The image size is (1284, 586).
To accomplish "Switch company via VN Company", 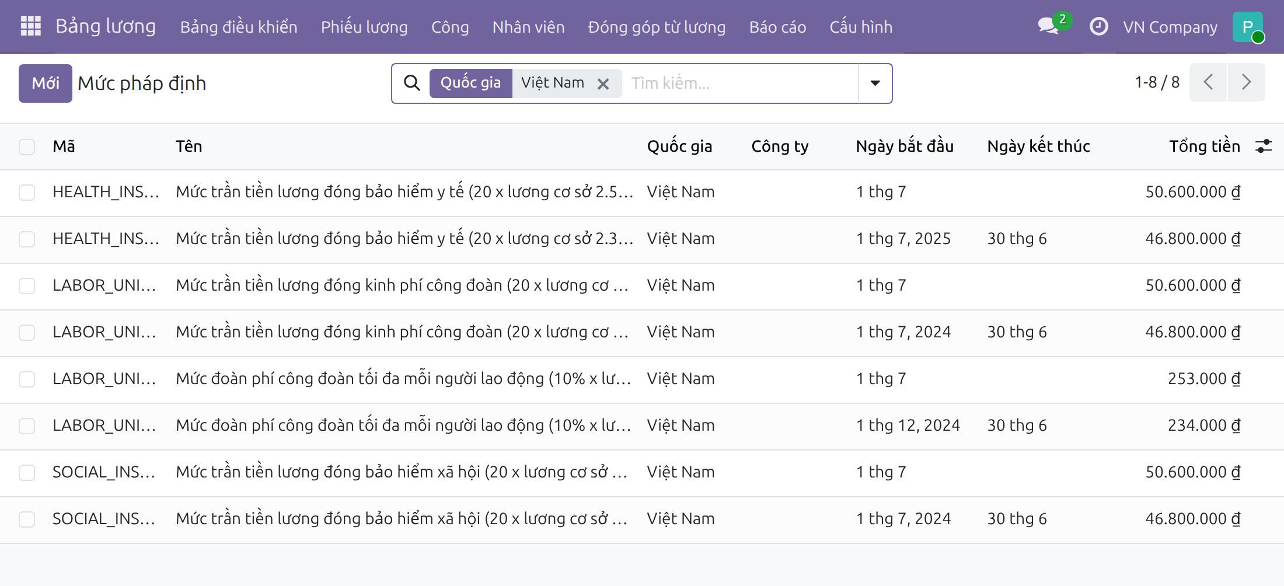I will [x=1170, y=27].
